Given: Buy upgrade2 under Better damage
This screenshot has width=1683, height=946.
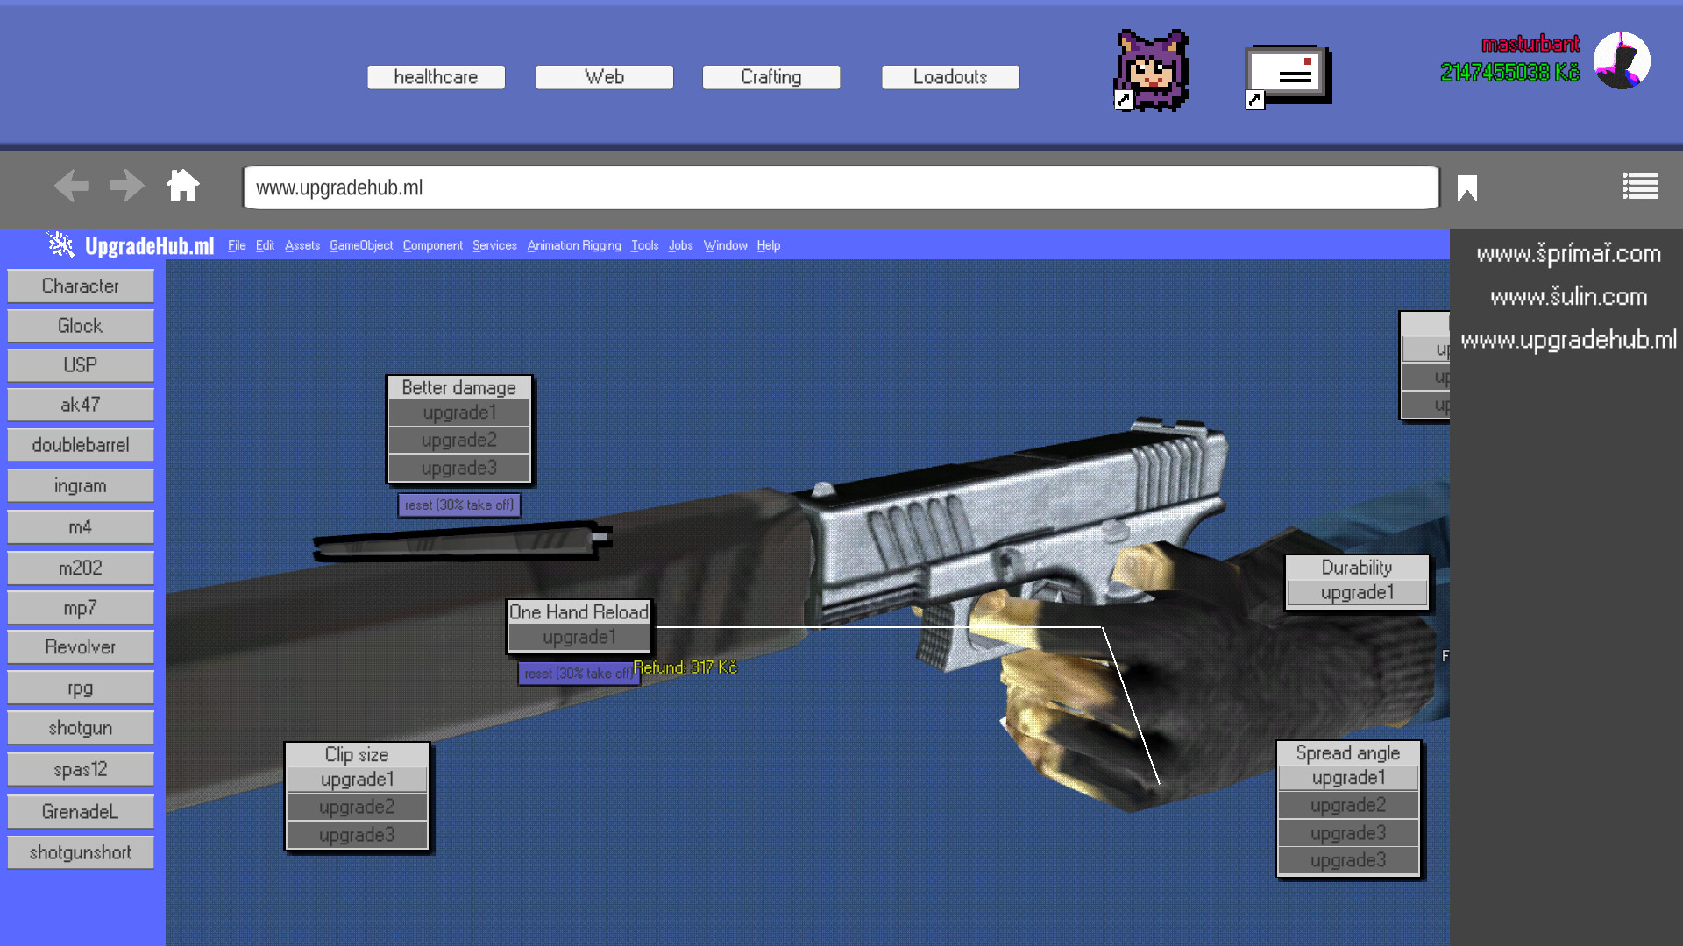Looking at the screenshot, I should (x=458, y=440).
